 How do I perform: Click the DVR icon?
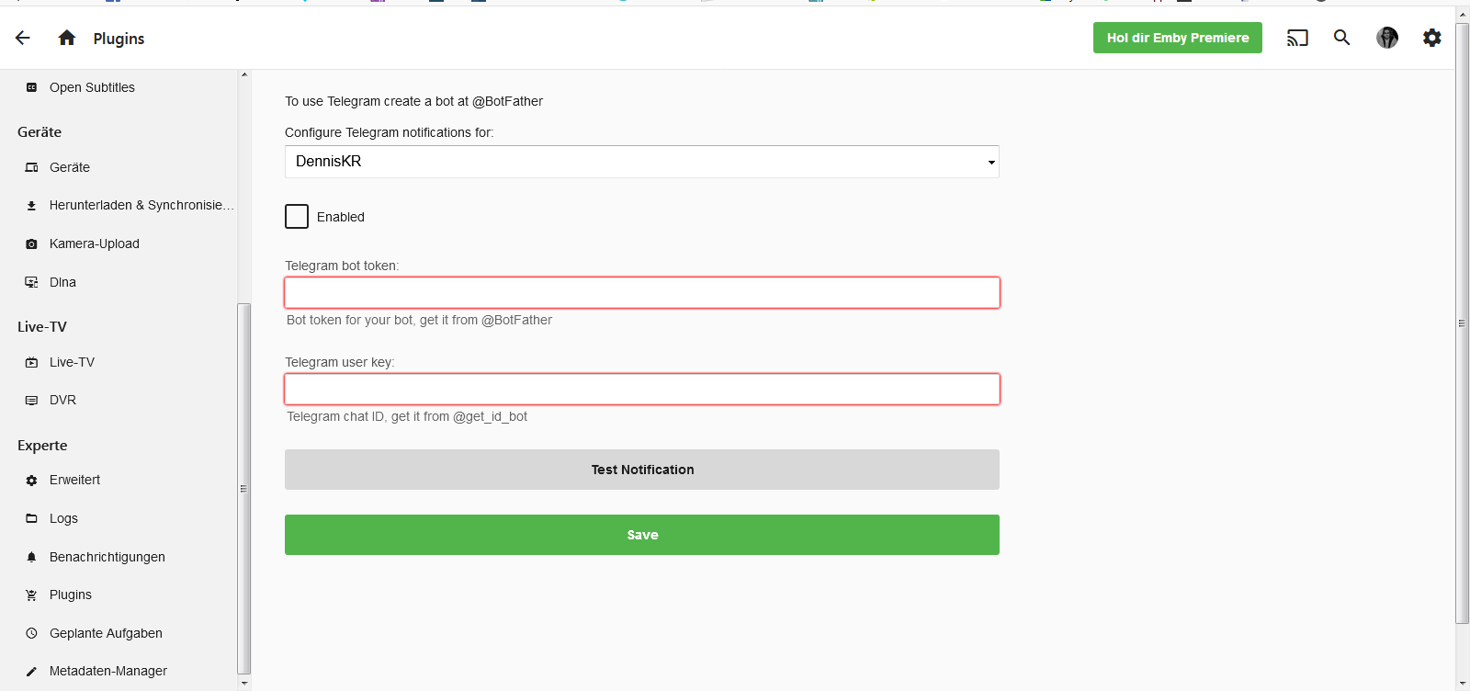[x=31, y=401]
